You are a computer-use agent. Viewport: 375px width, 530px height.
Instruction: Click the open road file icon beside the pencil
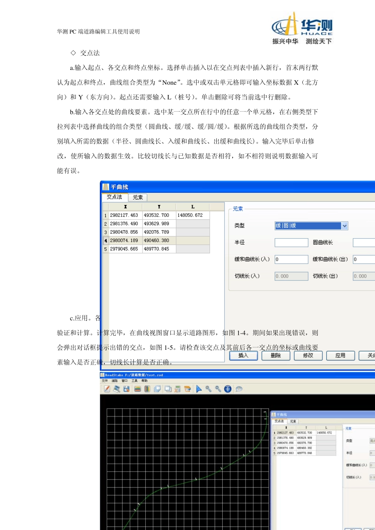point(116,389)
